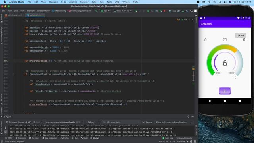Open the TODO tool window

point(9,138)
